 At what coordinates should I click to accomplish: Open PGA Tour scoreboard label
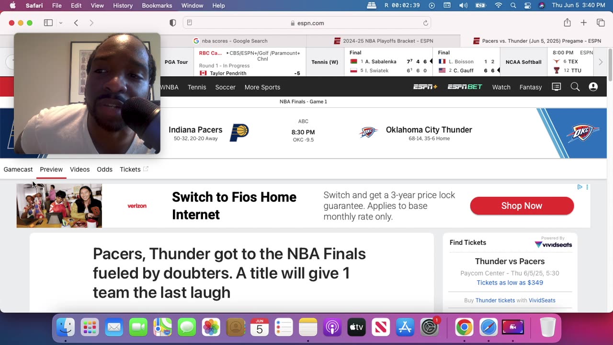click(176, 62)
